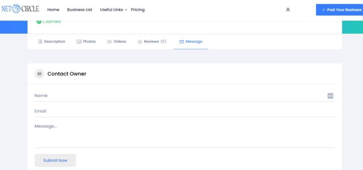Viewport: 363px width, 170px height.
Task: Expand the Useful Links dropdown
Action: 113,10
